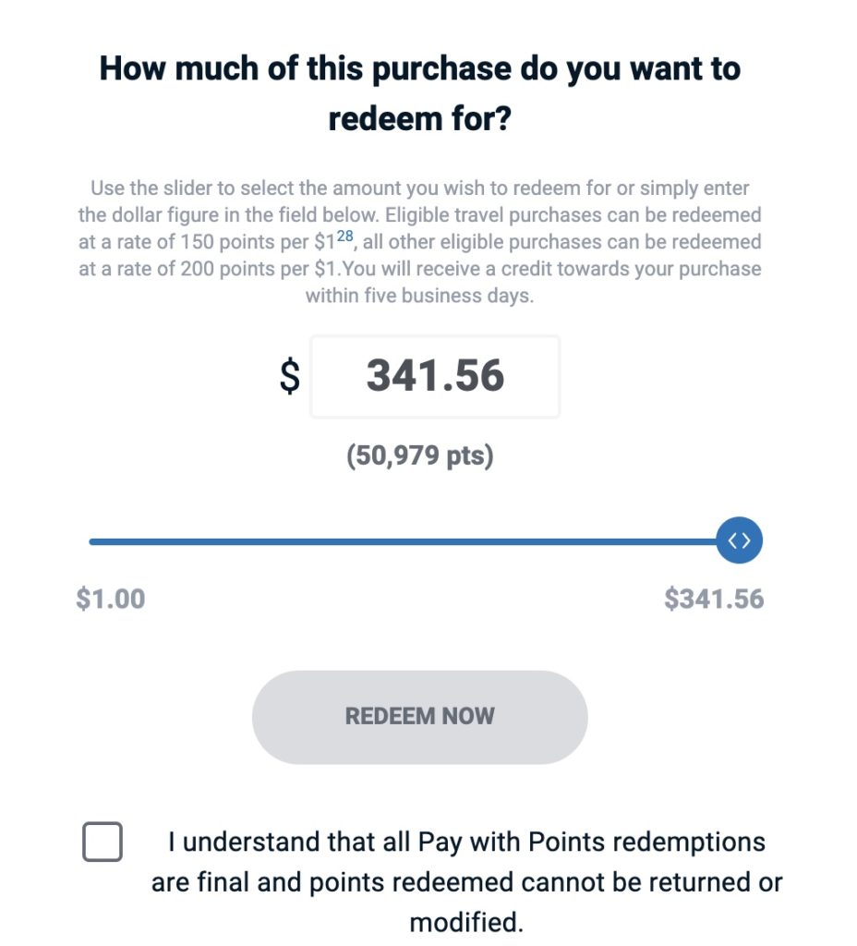Select the amount input showing 341.56
This screenshot has height=946, width=857.
point(434,376)
